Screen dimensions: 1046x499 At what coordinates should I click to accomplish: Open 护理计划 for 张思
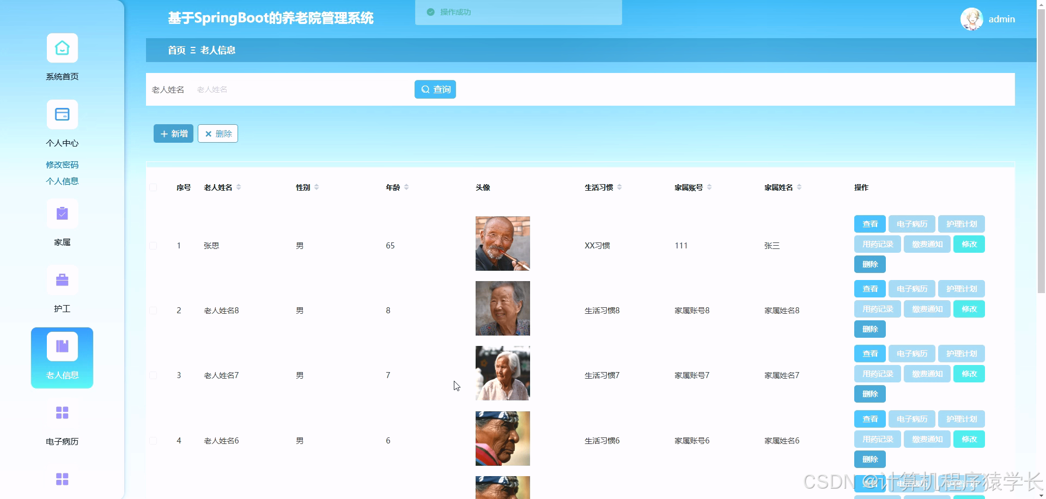coord(961,223)
